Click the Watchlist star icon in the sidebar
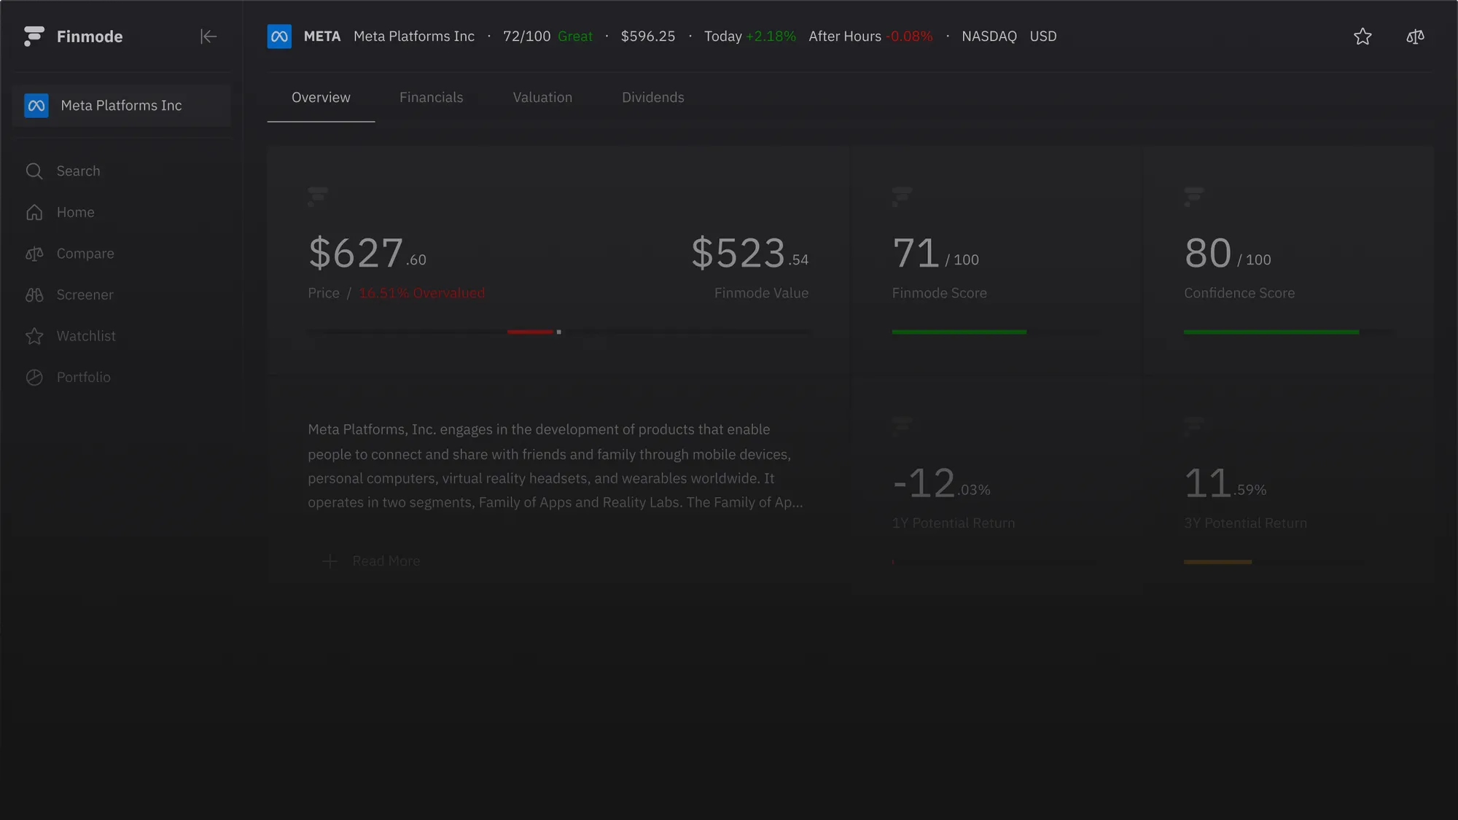1458x820 pixels. pos(34,336)
